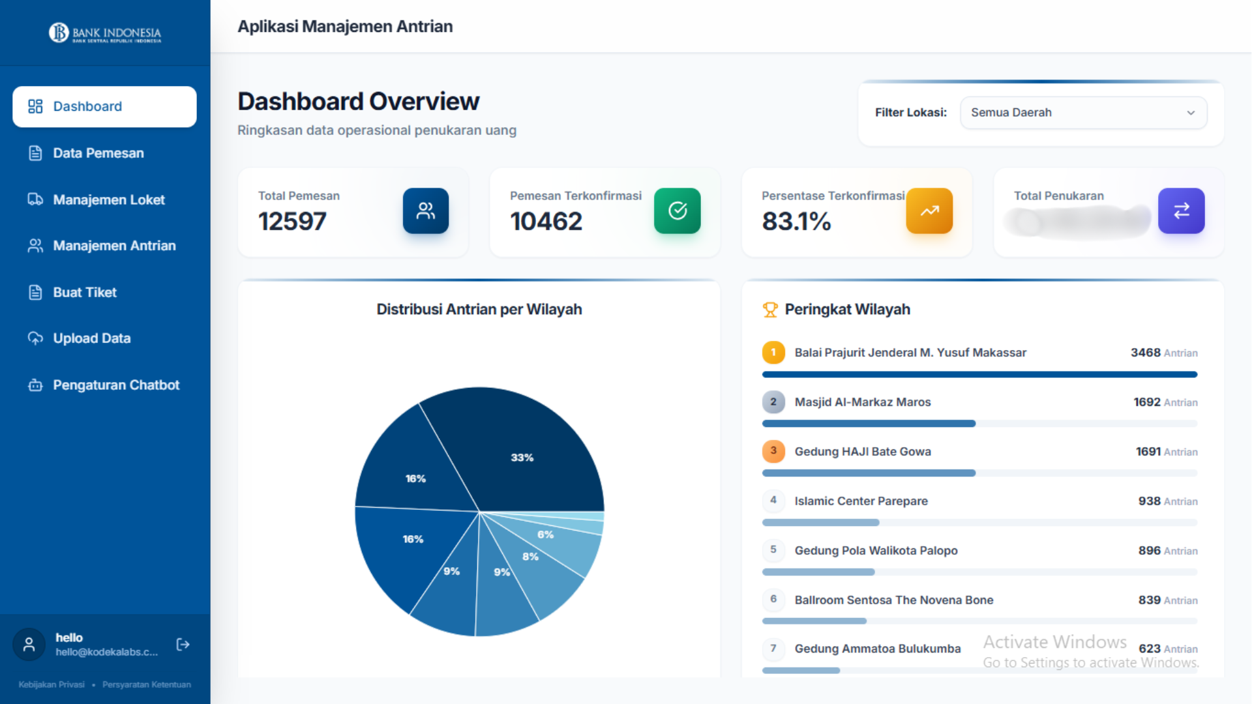The image size is (1252, 704).
Task: Click the trophy icon by Peringkat Wilayah
Action: point(770,310)
